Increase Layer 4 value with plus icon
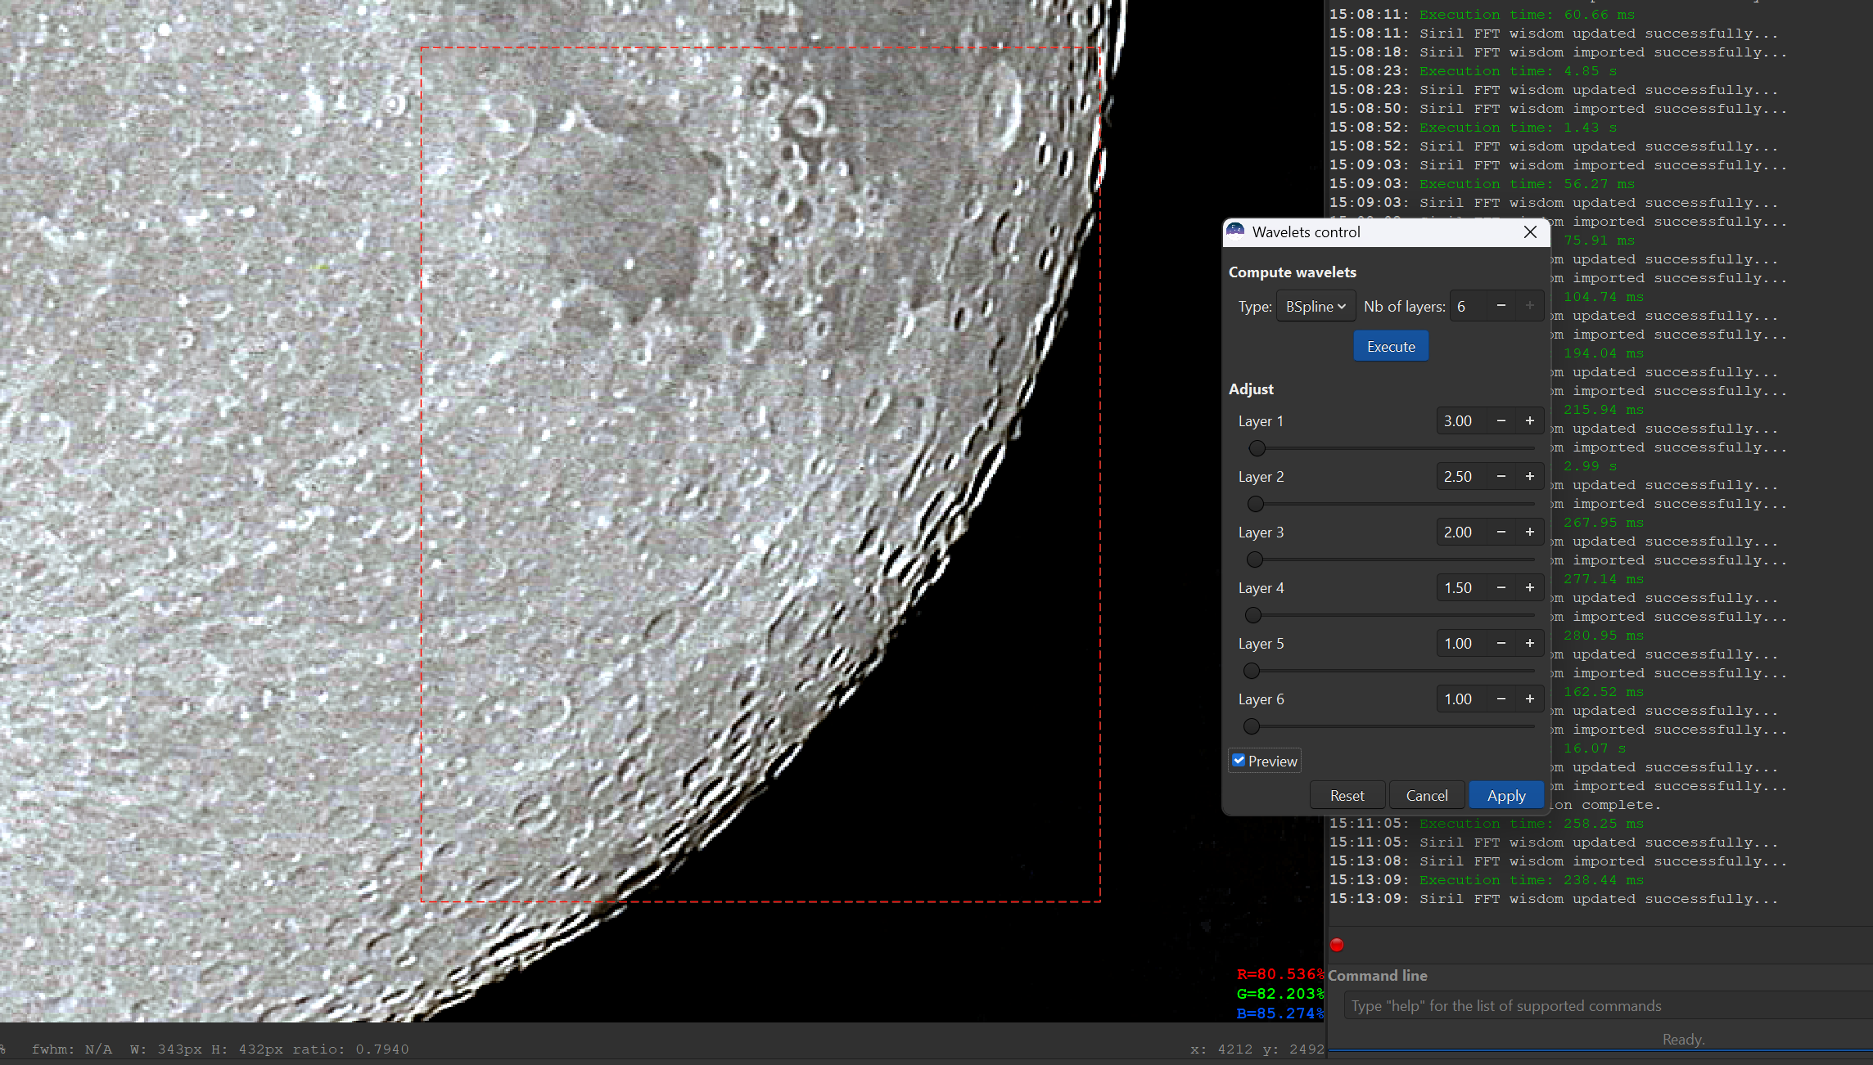The image size is (1873, 1065). point(1529,587)
